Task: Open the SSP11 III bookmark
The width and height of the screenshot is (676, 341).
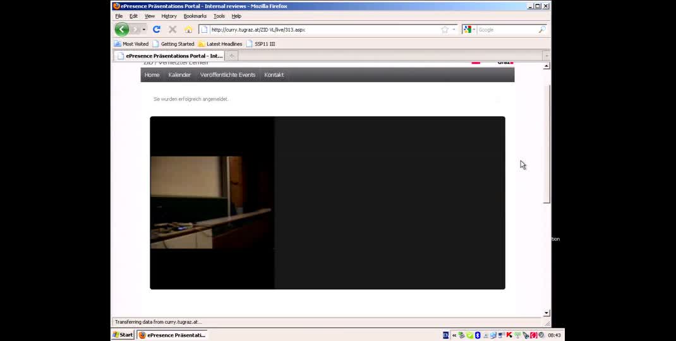Action: pyautogui.click(x=260, y=44)
